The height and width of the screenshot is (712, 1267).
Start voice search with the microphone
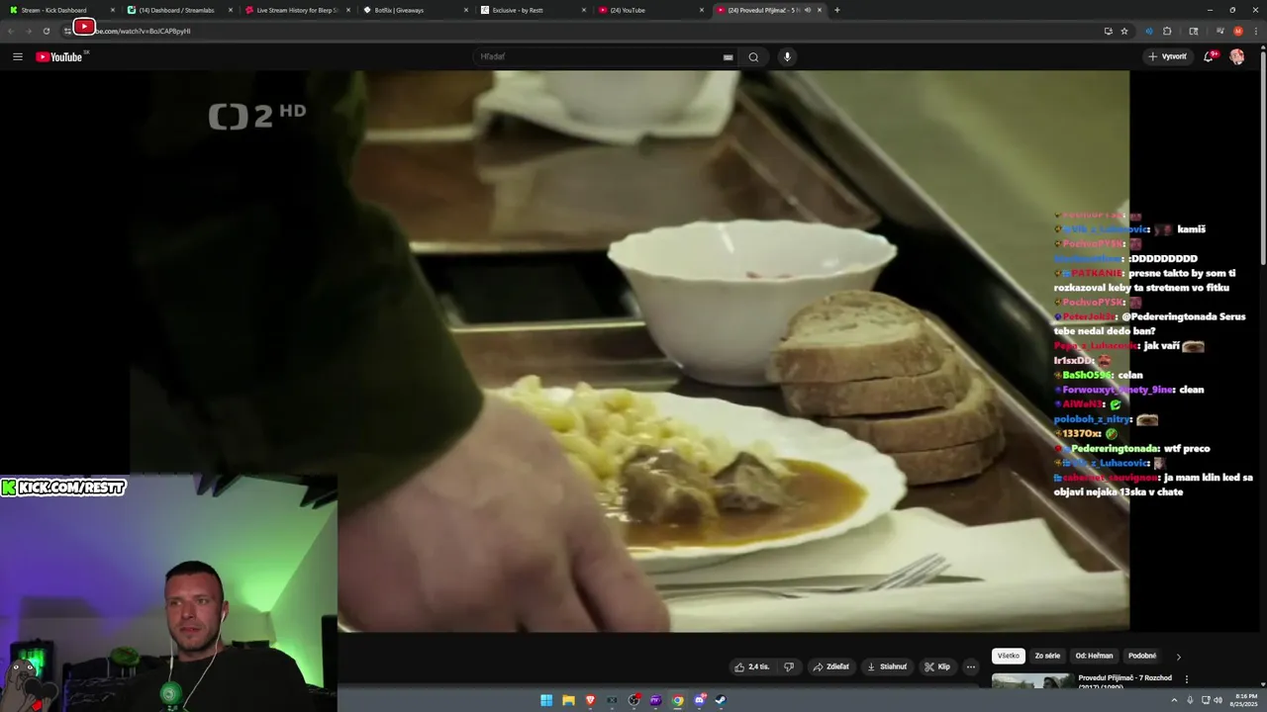(788, 56)
